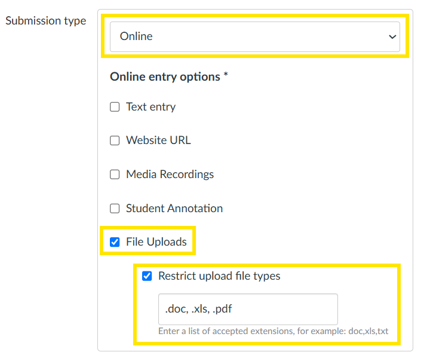This screenshot has width=424, height=355.
Task: Enable the Text entry checkbox
Action: 115,107
